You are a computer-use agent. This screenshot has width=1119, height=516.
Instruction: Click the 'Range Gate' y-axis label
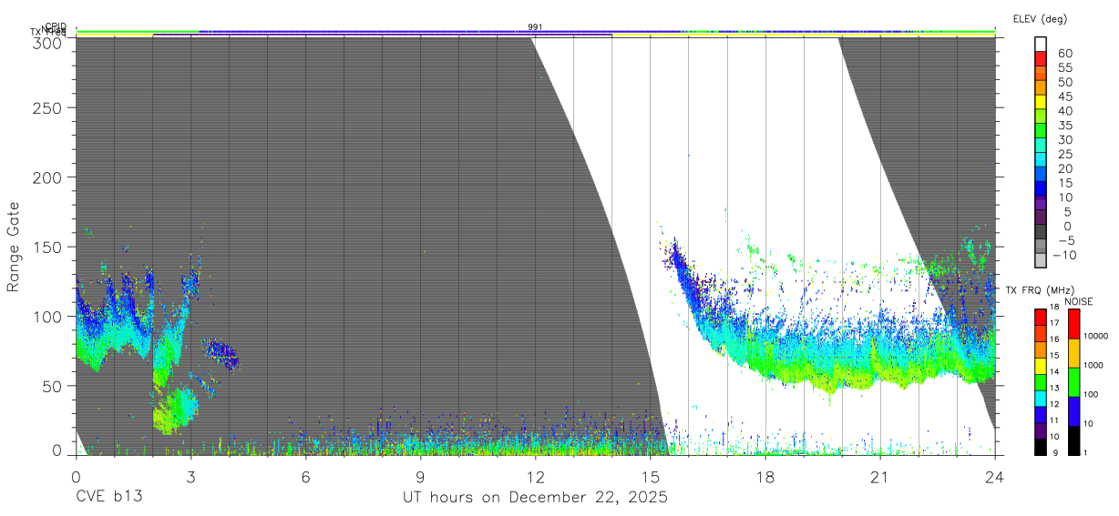[x=14, y=247]
